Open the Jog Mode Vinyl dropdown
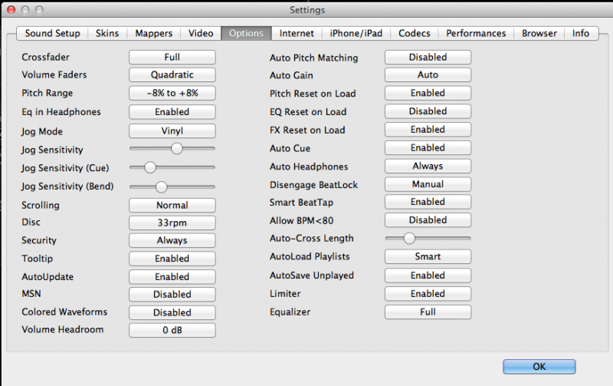This screenshot has width=613, height=386. [x=172, y=131]
